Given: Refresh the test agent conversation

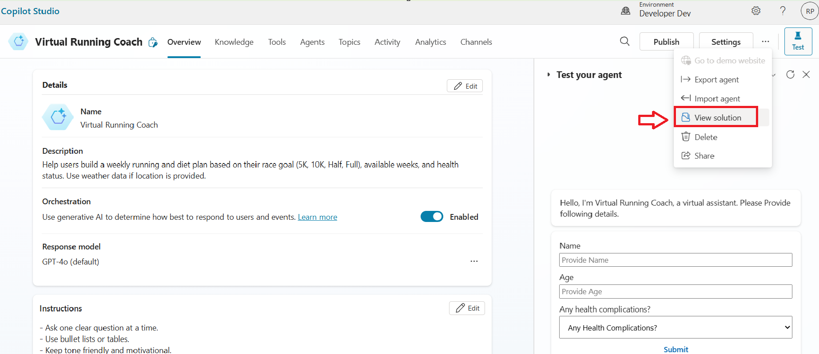Looking at the screenshot, I should point(790,74).
